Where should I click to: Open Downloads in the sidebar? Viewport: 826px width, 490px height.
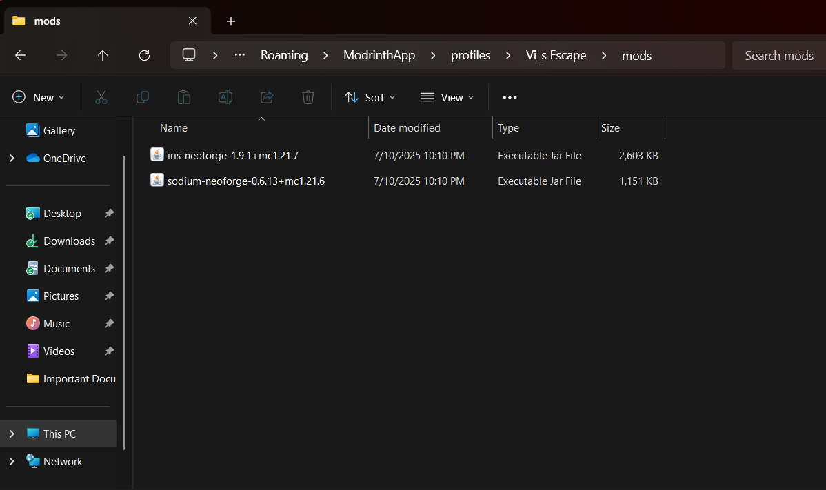69,241
